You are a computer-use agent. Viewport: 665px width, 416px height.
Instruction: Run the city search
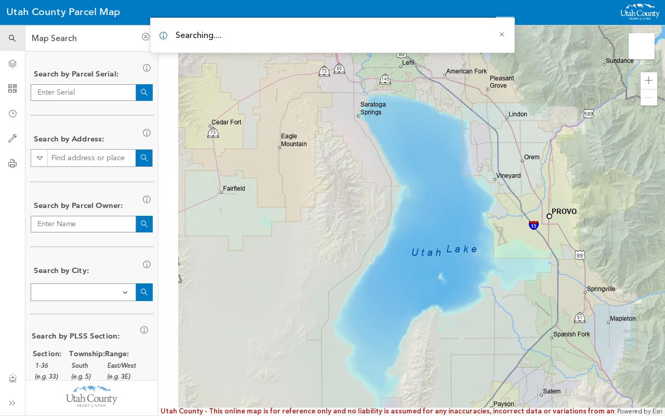(x=144, y=292)
